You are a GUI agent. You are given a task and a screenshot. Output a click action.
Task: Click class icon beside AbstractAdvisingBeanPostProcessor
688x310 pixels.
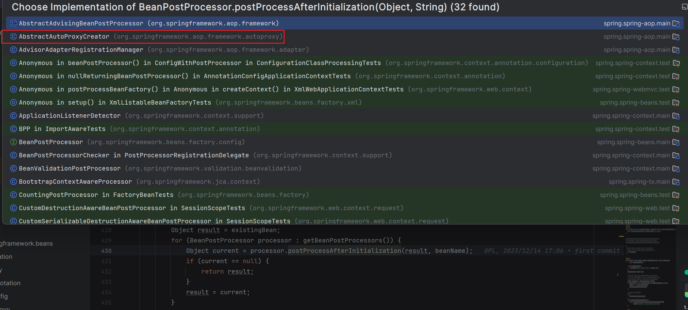click(14, 23)
